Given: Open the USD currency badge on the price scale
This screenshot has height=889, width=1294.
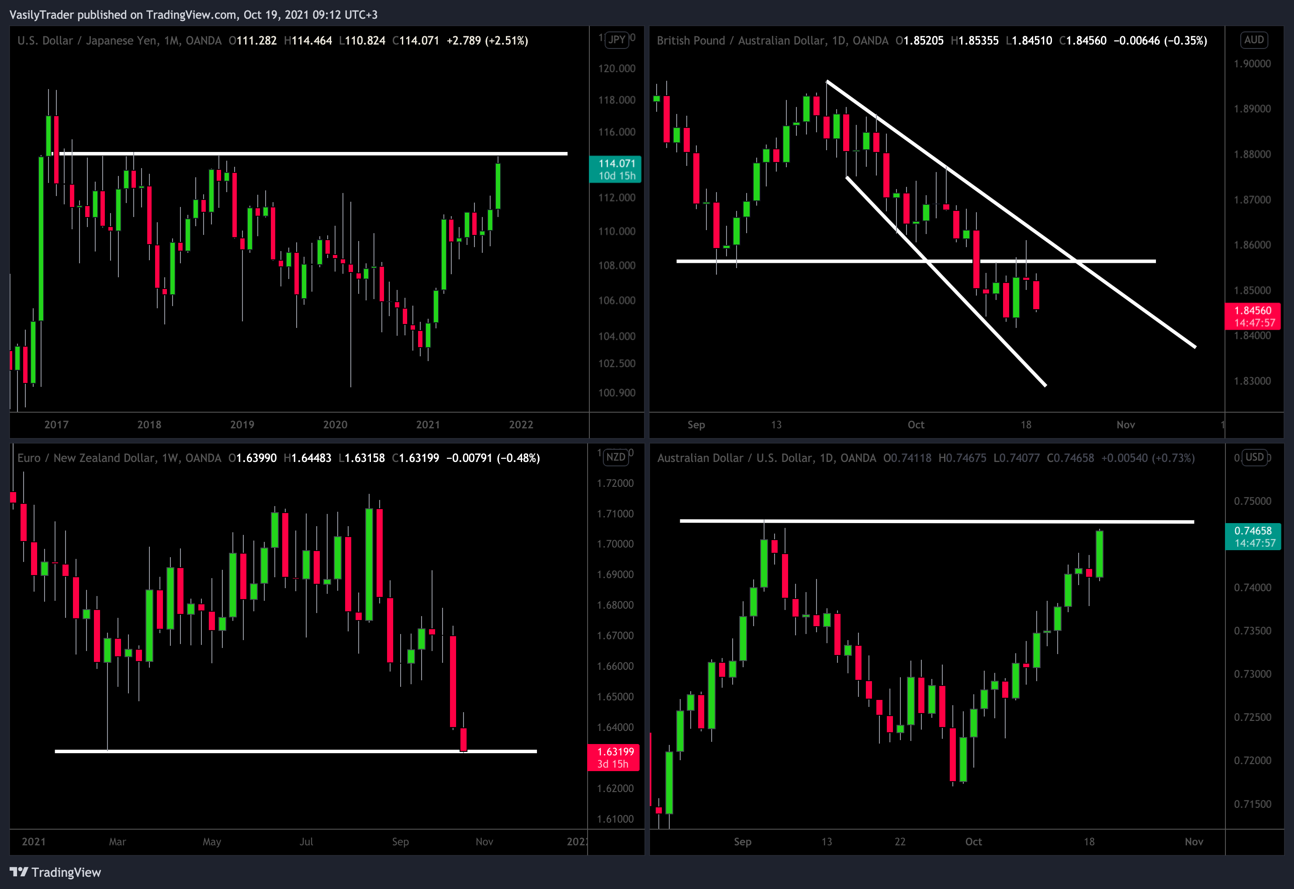Looking at the screenshot, I should 1254,457.
